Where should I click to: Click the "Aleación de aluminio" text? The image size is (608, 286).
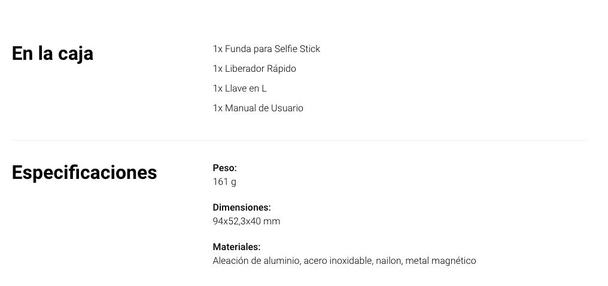point(257,261)
